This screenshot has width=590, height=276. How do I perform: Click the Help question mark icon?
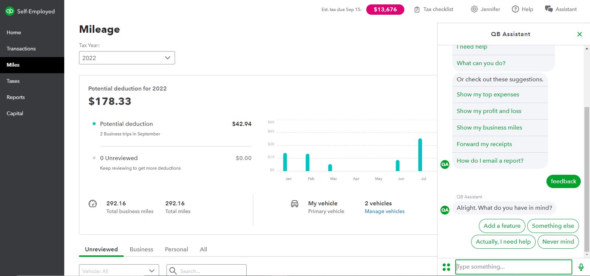(x=515, y=9)
